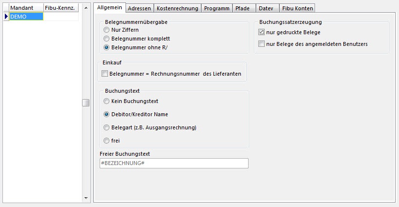Open the Fibu Konten tab
This screenshot has width=399, height=207.
297,8
